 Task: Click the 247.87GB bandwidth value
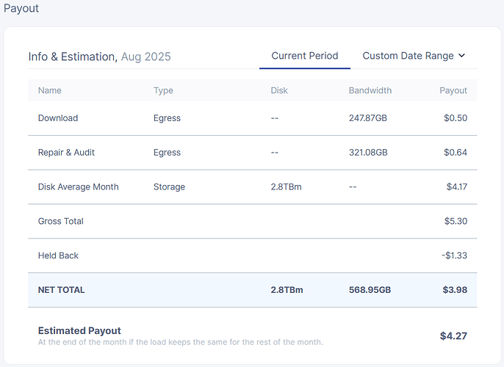pyautogui.click(x=368, y=118)
